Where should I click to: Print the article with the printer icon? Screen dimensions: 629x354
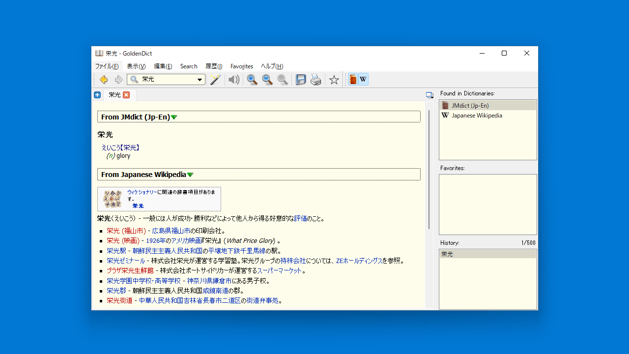click(316, 80)
